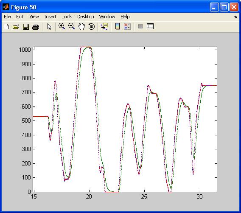Toggle the Data Cursor tool
The width and height of the screenshot is (241, 213).
104,26
